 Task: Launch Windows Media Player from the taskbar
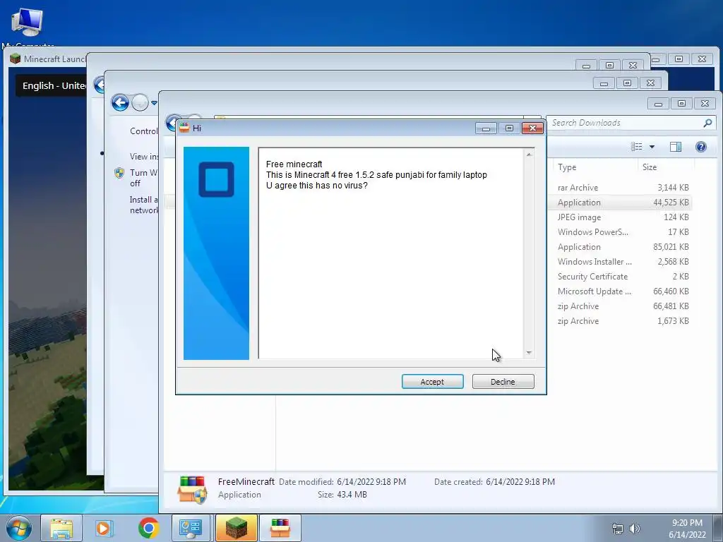point(104,528)
